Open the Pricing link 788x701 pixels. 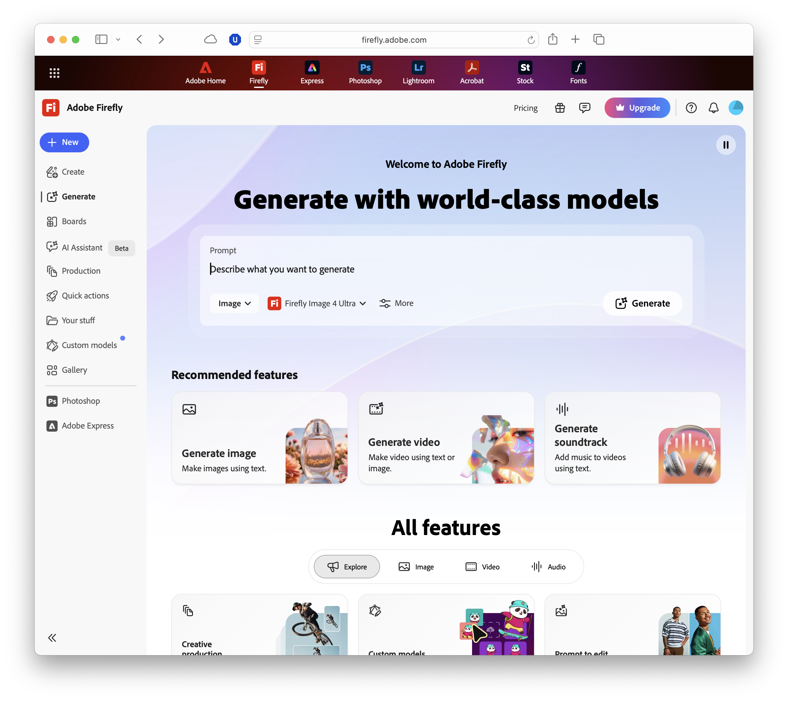tap(525, 108)
